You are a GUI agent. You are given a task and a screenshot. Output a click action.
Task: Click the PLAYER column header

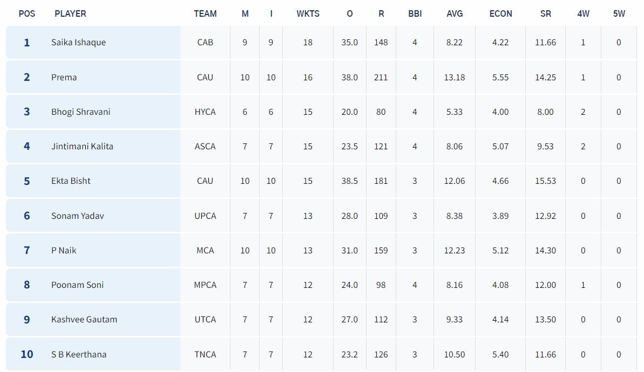click(x=70, y=13)
